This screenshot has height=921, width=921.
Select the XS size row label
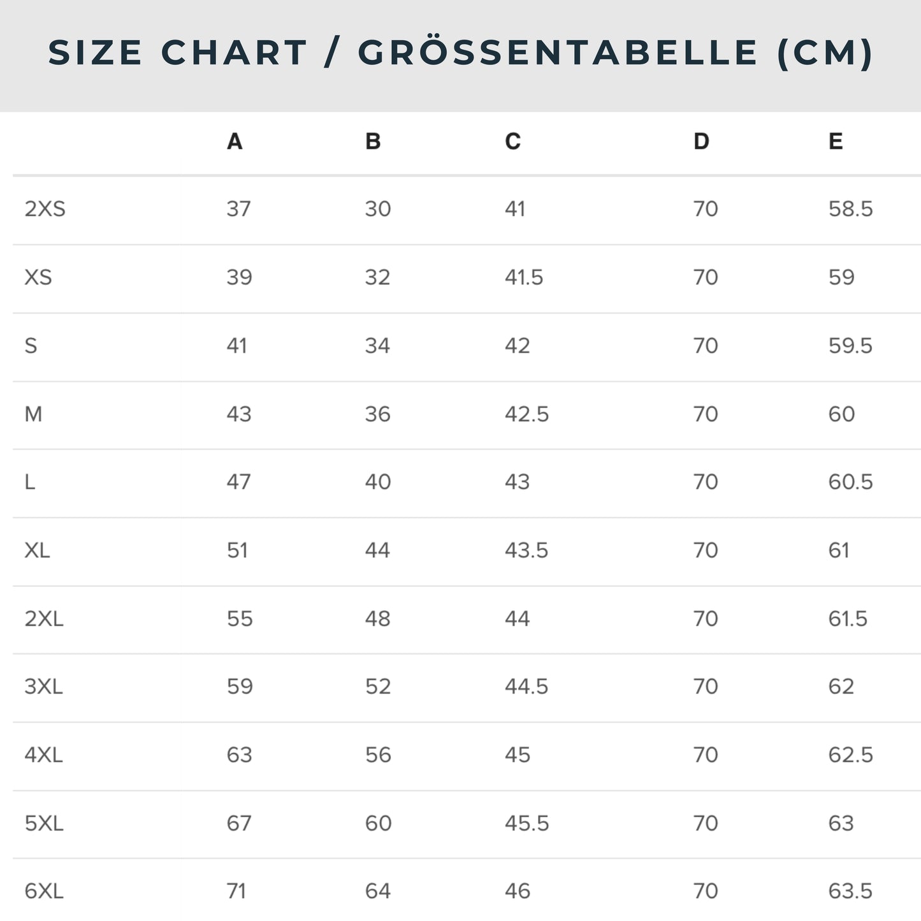pyautogui.click(x=38, y=277)
